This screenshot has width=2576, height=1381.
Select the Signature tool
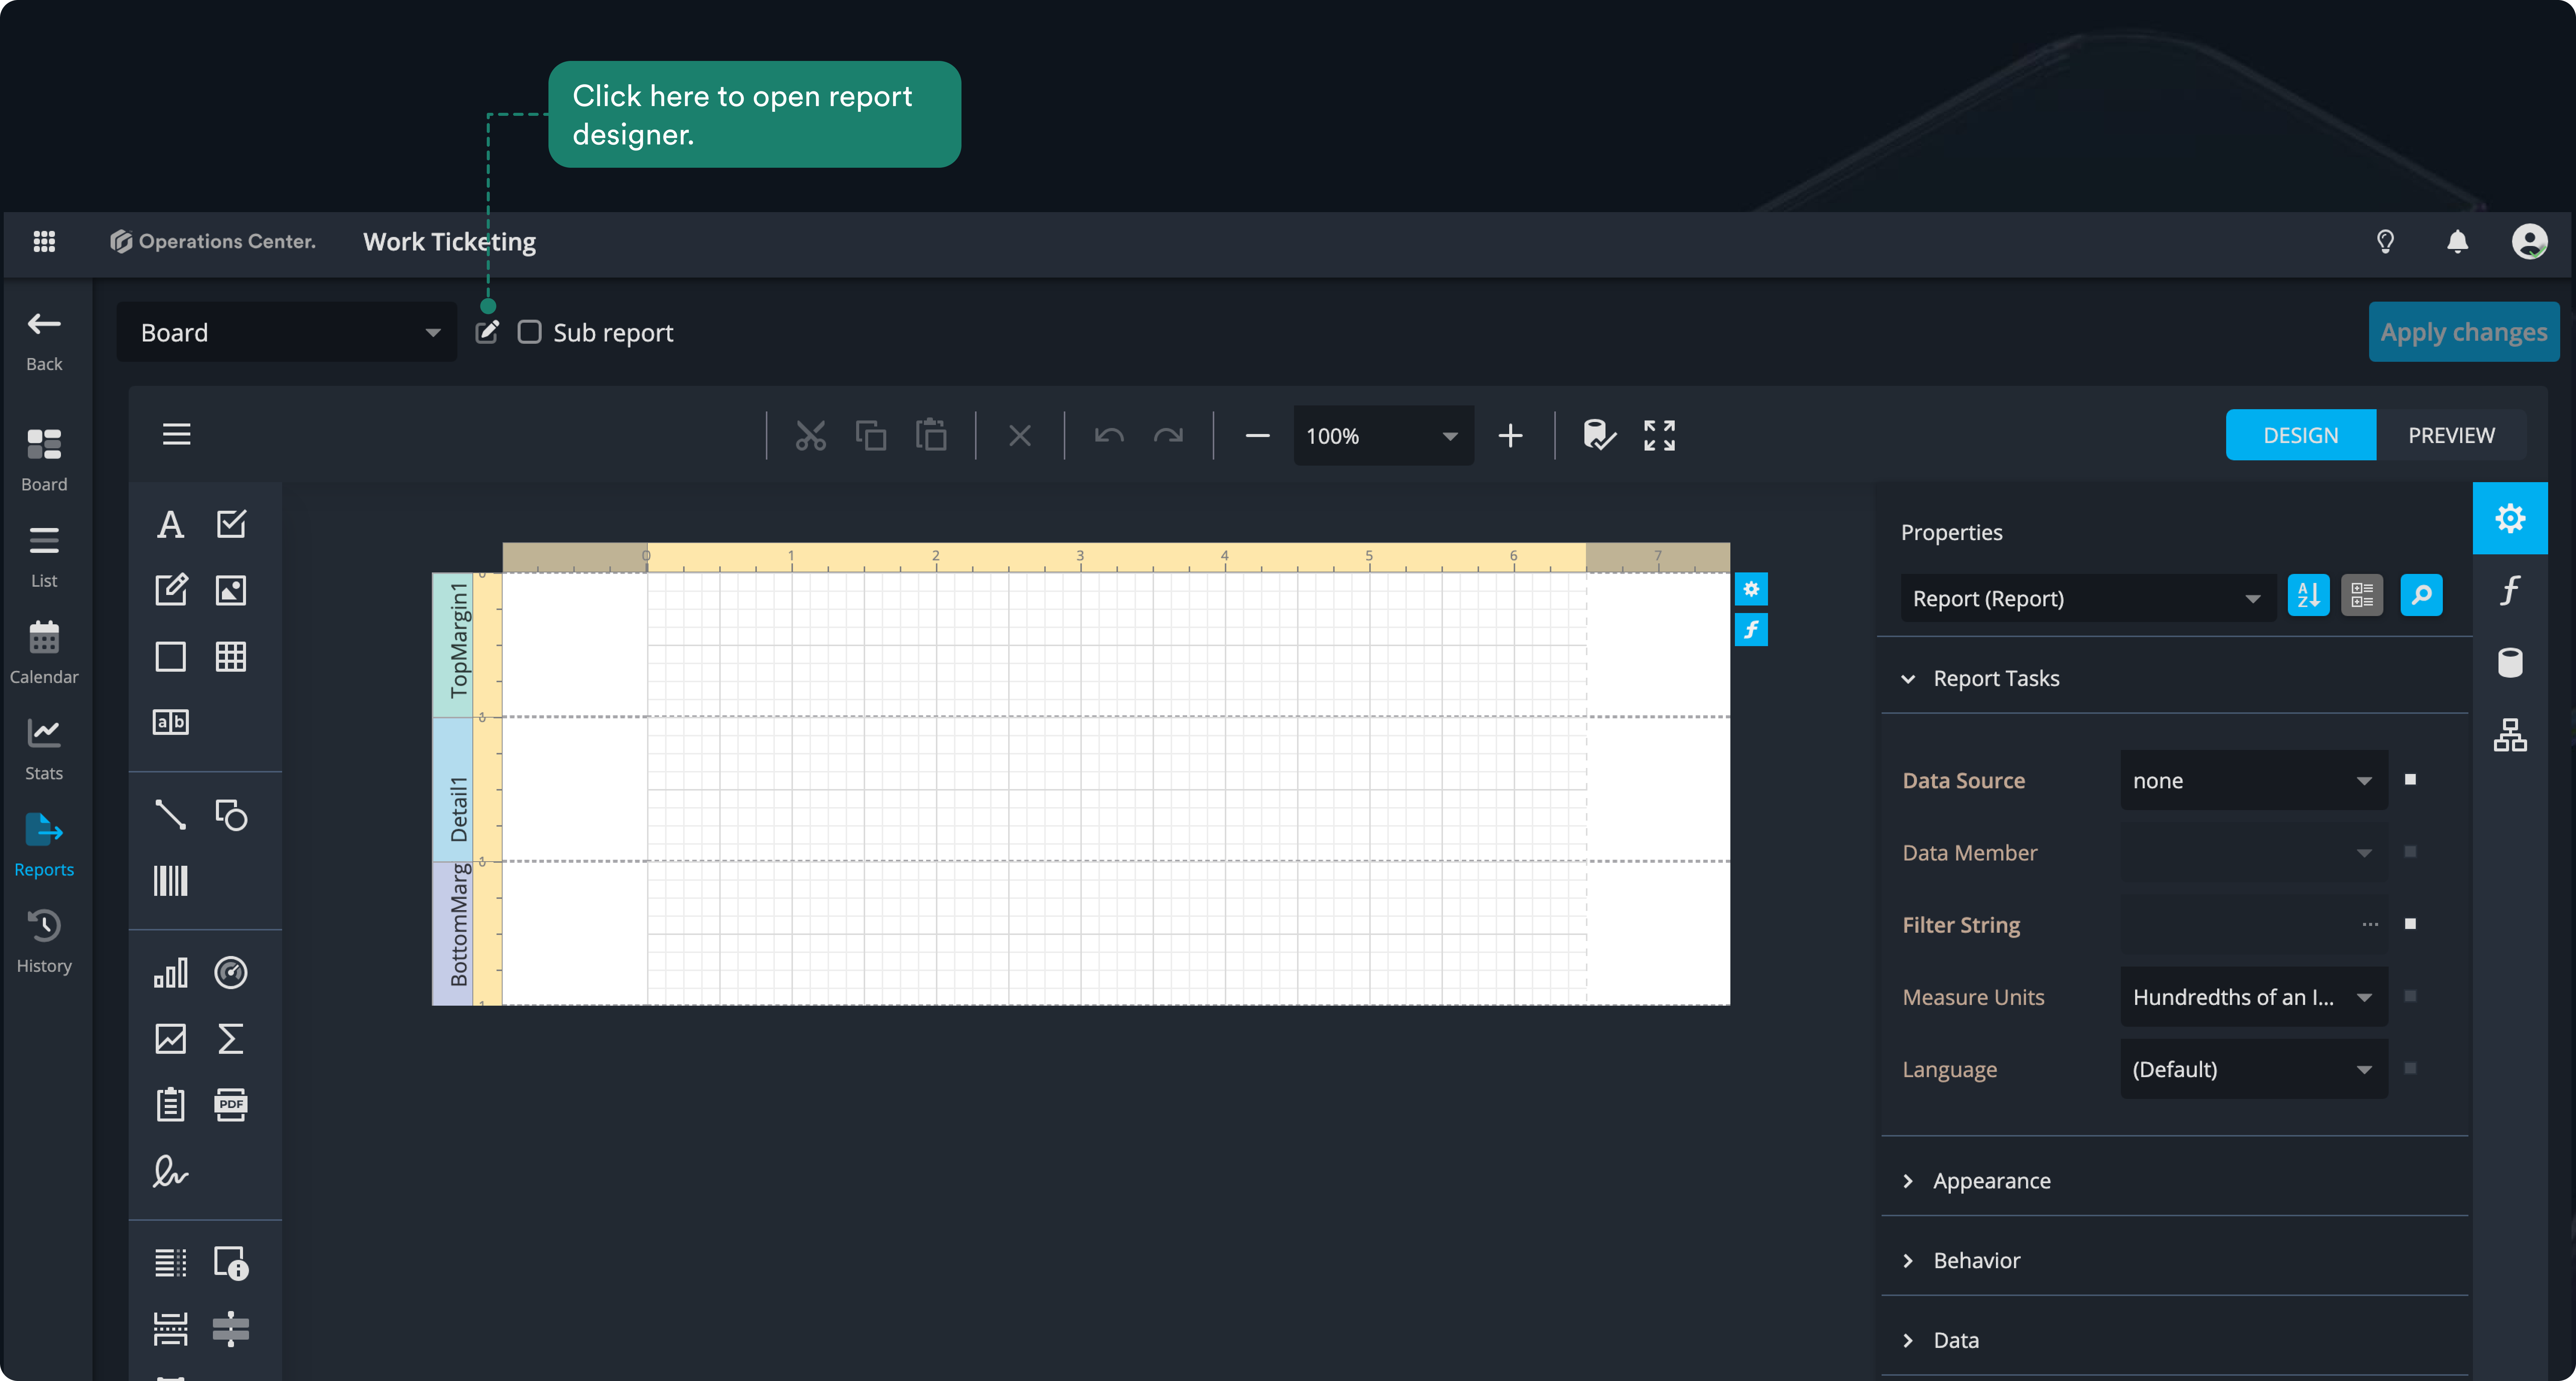(x=171, y=1171)
